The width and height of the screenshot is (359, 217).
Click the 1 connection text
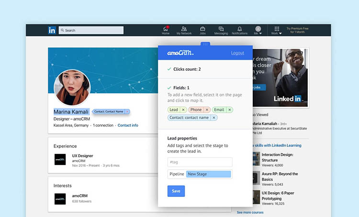click(103, 125)
